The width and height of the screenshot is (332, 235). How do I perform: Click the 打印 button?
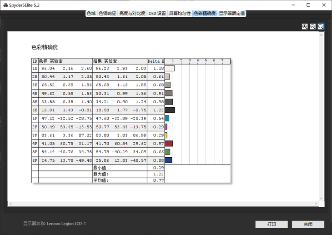[x=272, y=224]
